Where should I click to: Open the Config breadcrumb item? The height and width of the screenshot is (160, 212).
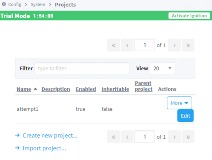[x=15, y=5]
